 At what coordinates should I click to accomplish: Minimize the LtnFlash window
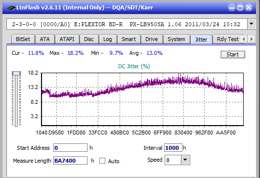[x=232, y=7]
